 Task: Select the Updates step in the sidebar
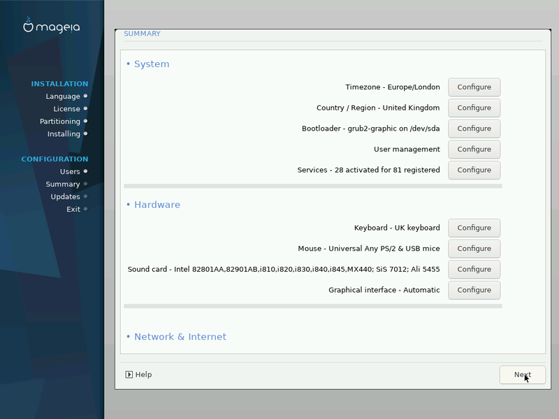[x=65, y=197]
